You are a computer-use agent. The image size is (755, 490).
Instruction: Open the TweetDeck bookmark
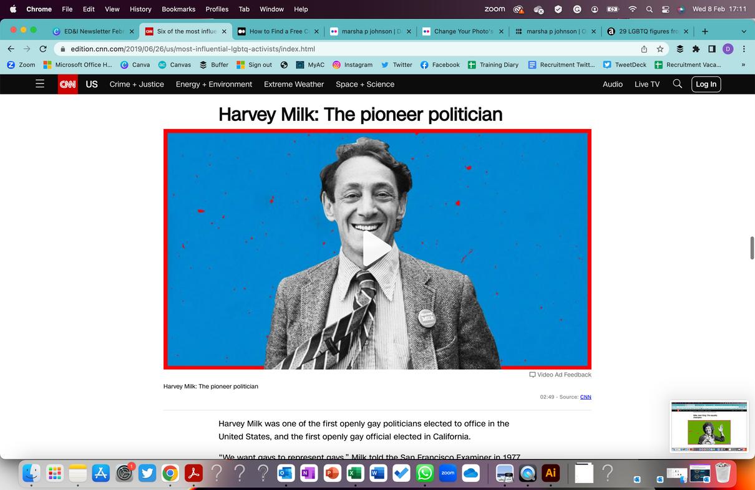tap(625, 65)
